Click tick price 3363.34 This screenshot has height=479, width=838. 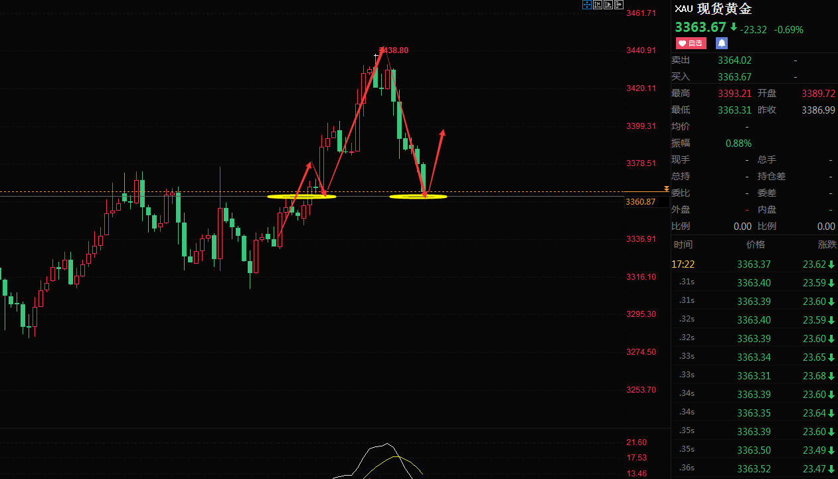coord(754,357)
